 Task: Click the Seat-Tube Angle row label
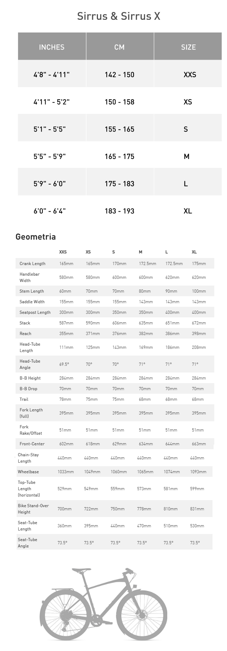point(27,543)
